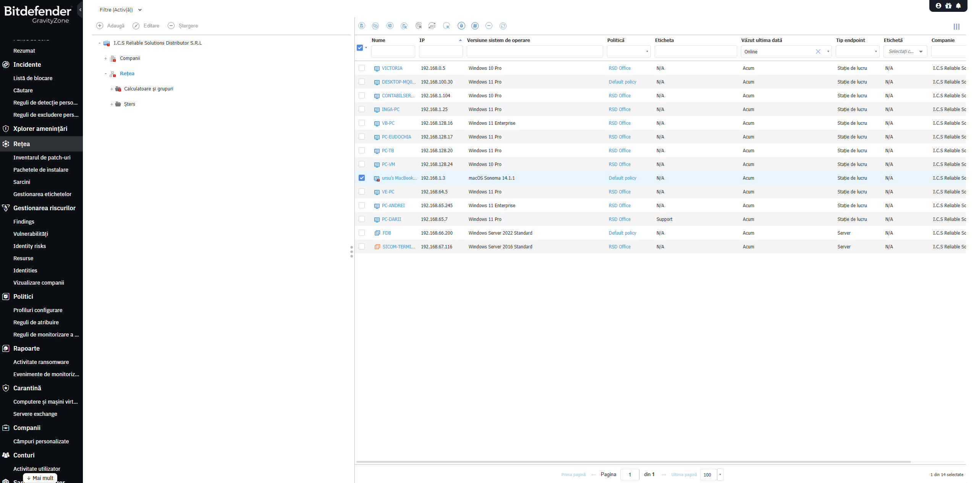Screen dimensions: 974x483
Task: Click the minus delete icon in table toolbar
Action: pyautogui.click(x=489, y=26)
